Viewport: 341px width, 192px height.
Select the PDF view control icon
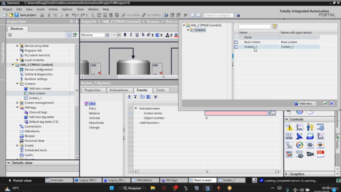[x=320, y=154]
